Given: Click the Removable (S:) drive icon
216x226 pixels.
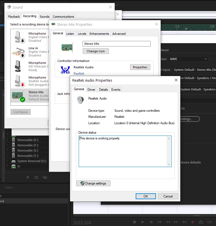Looking at the screenshot, I should click(x=13, y=150).
